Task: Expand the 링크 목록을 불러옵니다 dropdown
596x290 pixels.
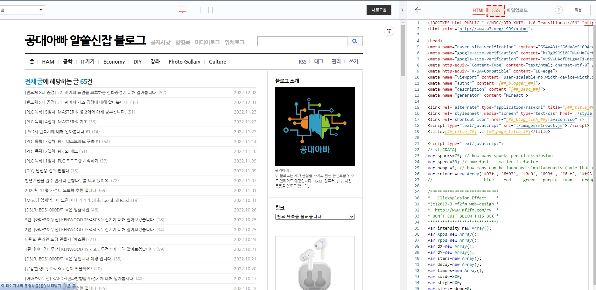Action: point(315,217)
